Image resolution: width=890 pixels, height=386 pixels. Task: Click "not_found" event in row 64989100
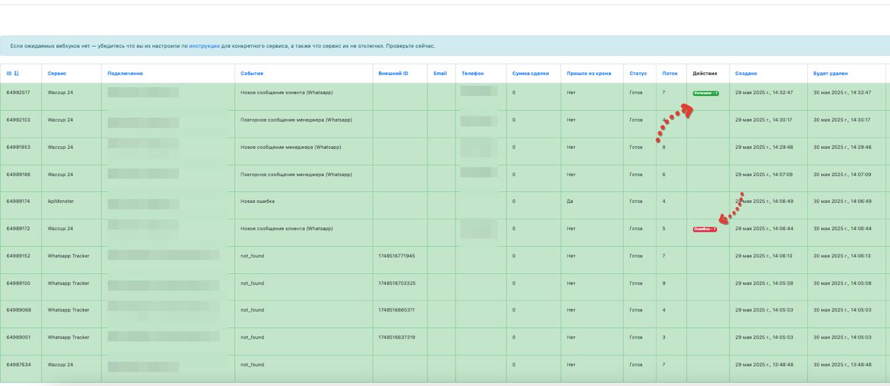point(252,283)
